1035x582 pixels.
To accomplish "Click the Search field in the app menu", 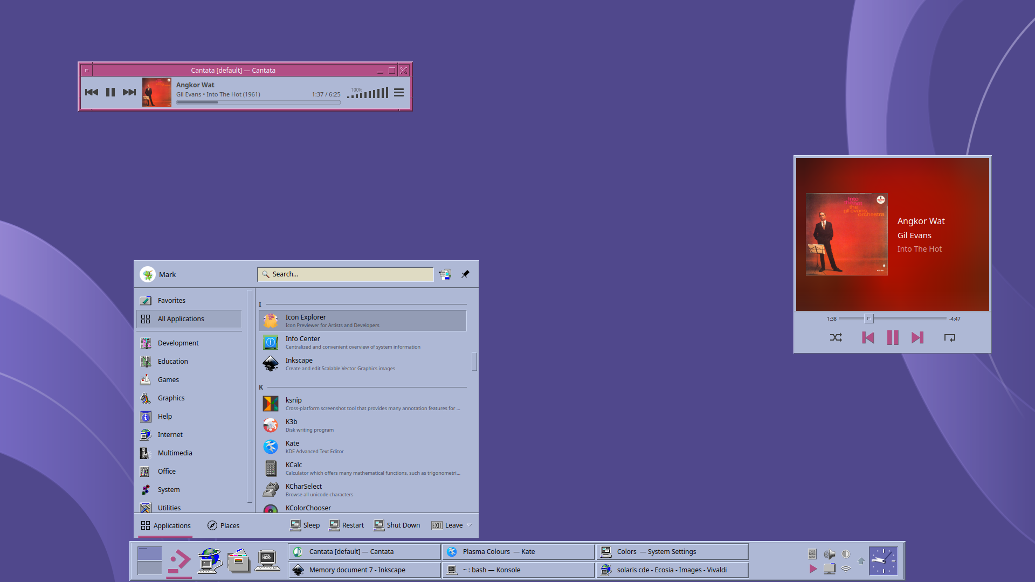I will (x=345, y=274).
